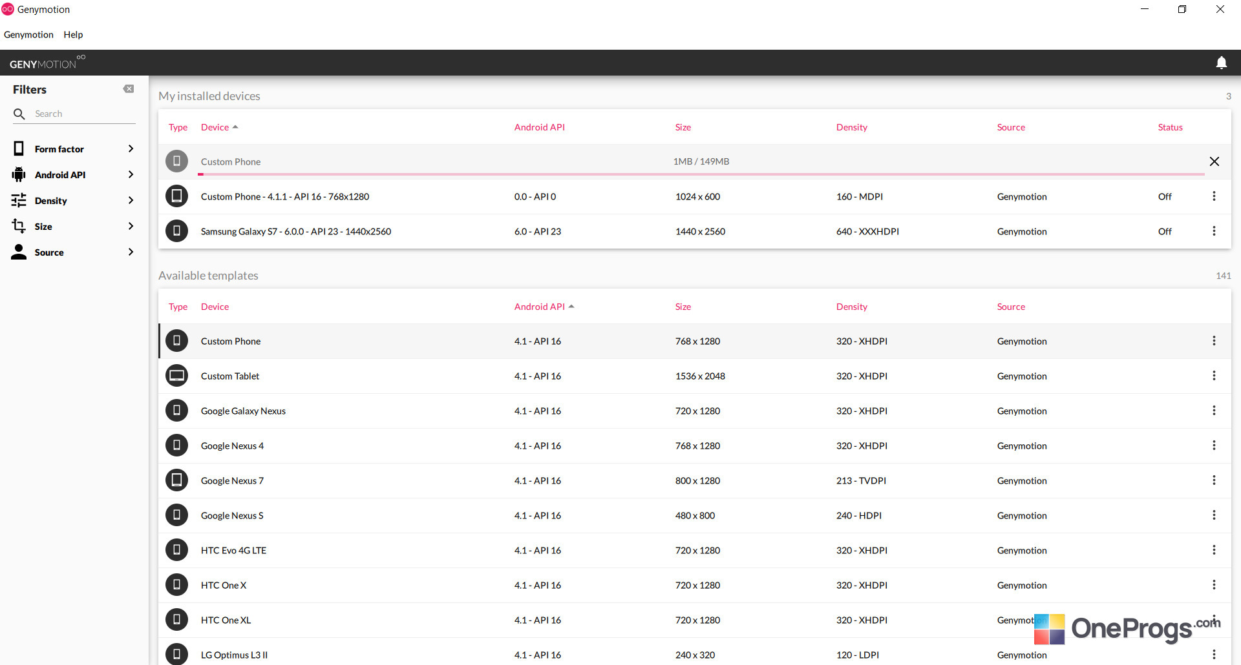The height and width of the screenshot is (665, 1241).
Task: Sort installed devices by Size
Action: [683, 127]
